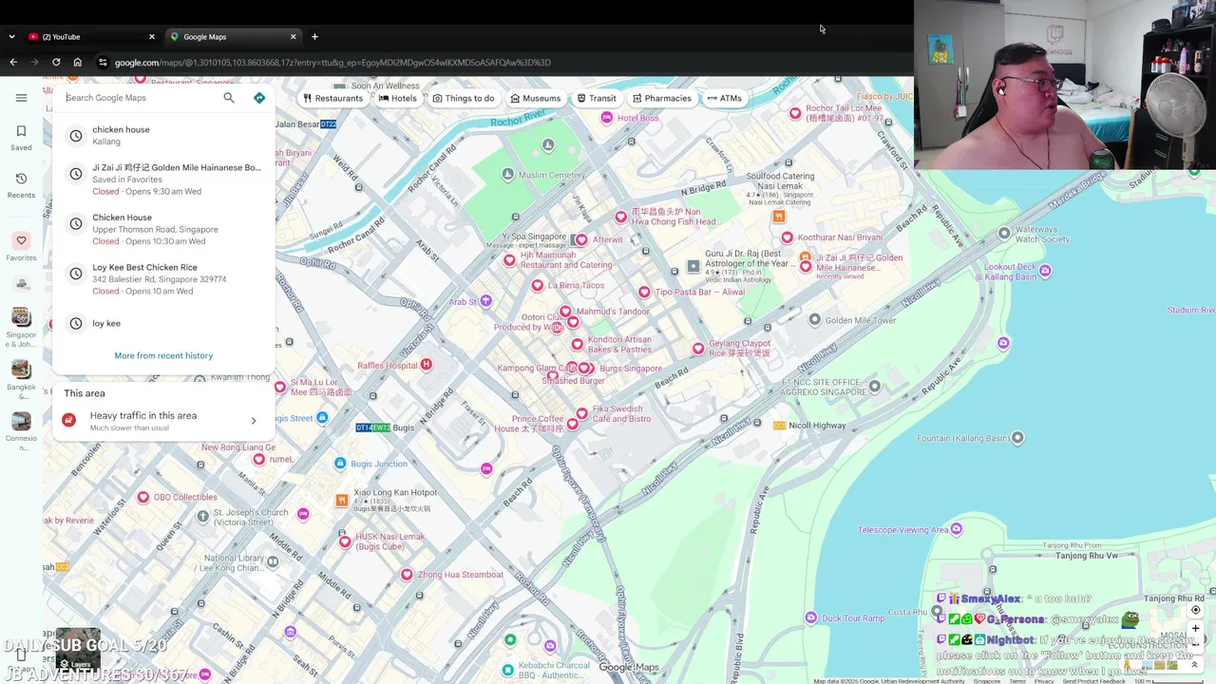Click the OBO Collectibles heart marker
Image resolution: width=1216 pixels, height=684 pixels.
coord(143,497)
